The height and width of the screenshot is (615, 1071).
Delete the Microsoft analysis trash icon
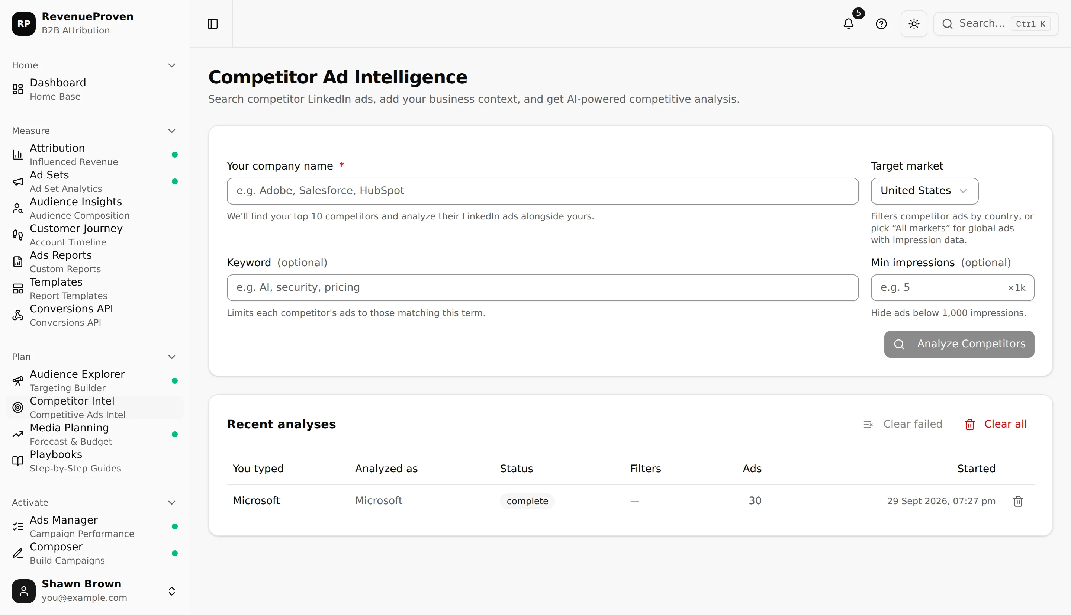point(1018,501)
